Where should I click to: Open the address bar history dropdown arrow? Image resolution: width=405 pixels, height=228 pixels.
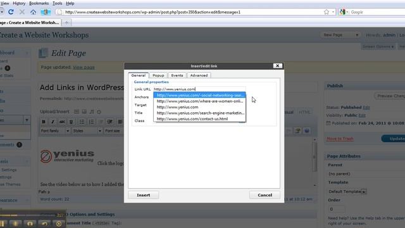[x=333, y=12]
